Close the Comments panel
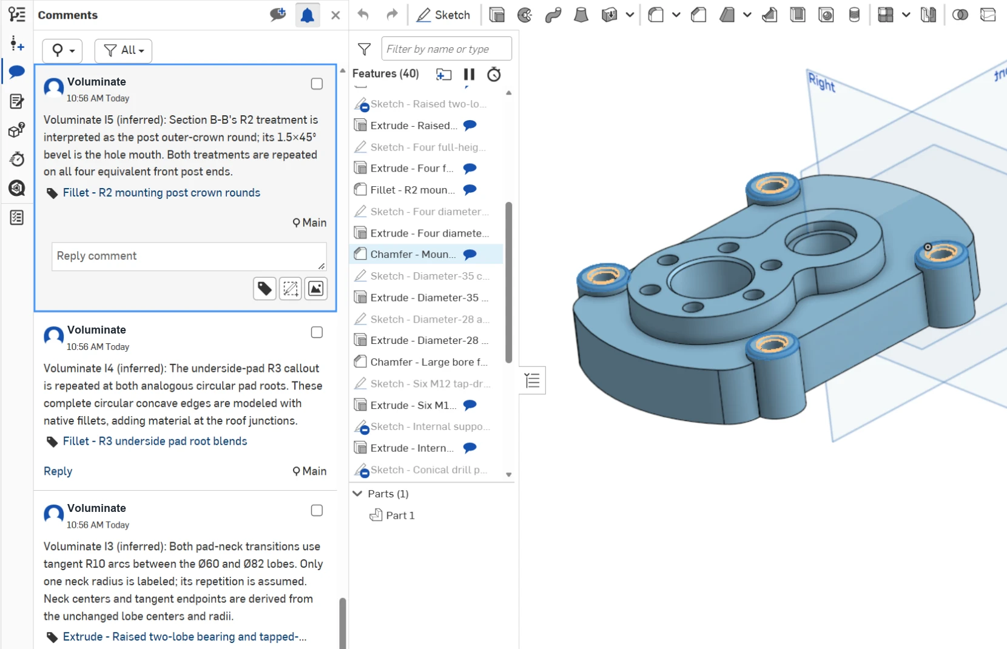Screen dimensions: 1007x649 (x=335, y=15)
